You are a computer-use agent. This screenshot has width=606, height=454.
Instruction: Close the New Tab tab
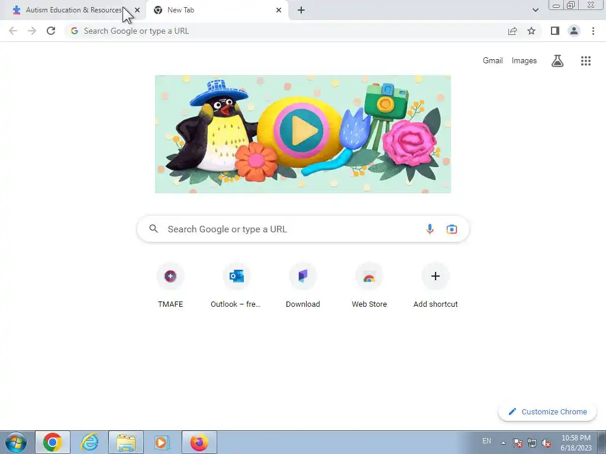(x=279, y=10)
